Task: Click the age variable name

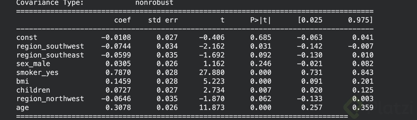Action: coord(23,108)
